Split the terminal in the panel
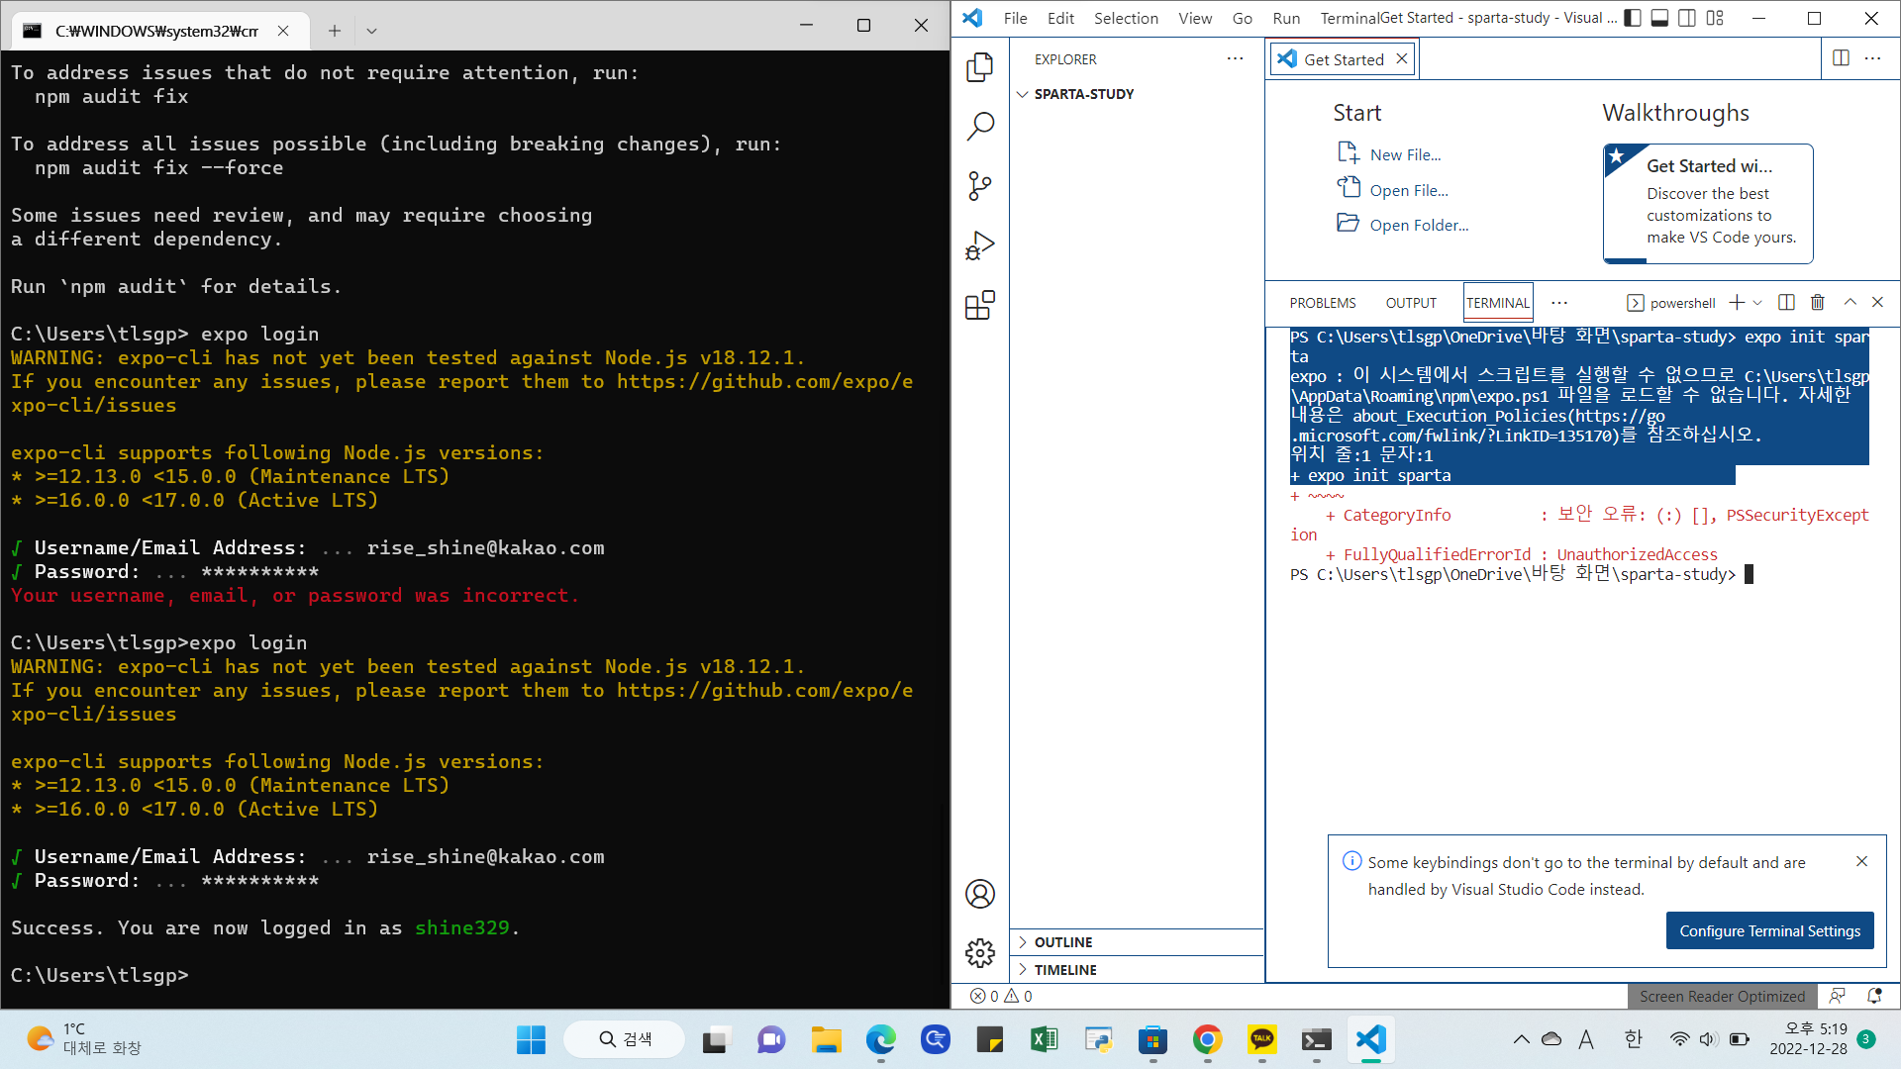Viewport: 1901px width, 1069px height. coord(1786,302)
